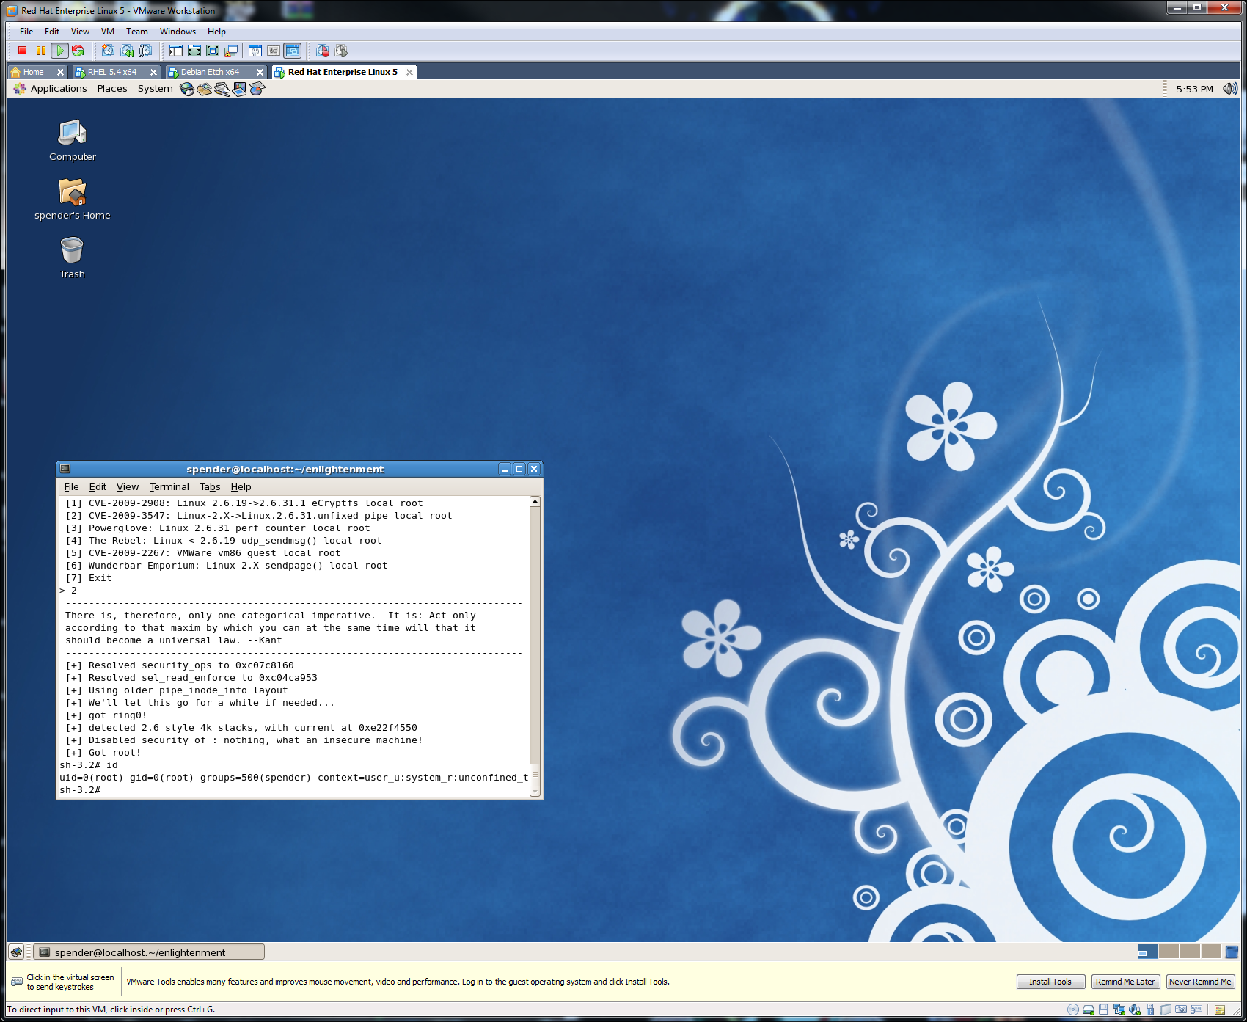
Task: Click the Remind Me Later button
Action: click(1125, 982)
